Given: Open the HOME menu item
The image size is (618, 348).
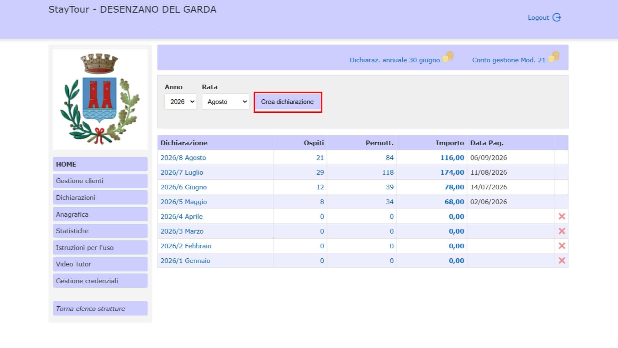Looking at the screenshot, I should (x=100, y=164).
